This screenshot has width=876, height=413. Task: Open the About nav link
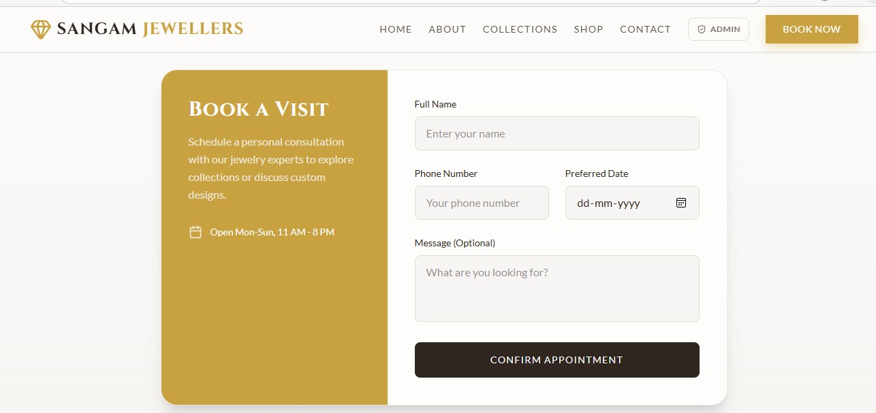pos(448,29)
